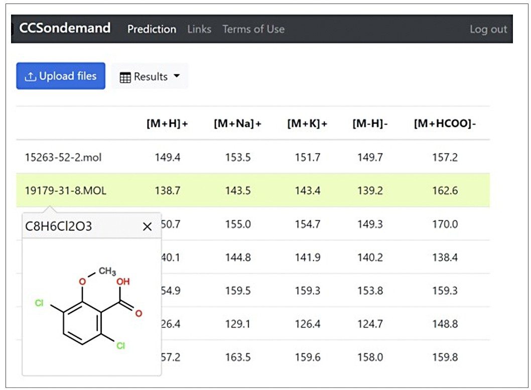Click the 138.7 value cell
Viewport: 531px width, 390px height.
pyautogui.click(x=168, y=191)
